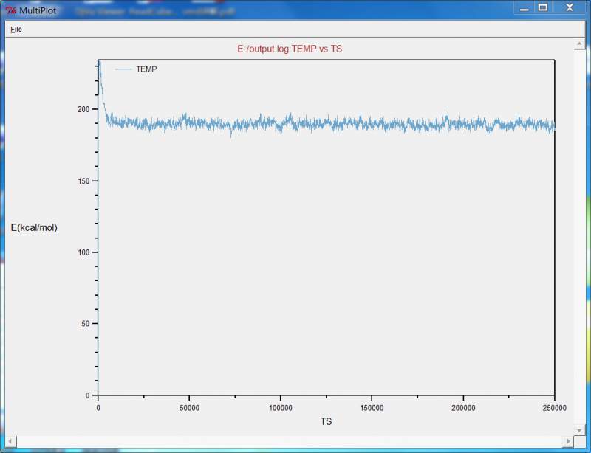The height and width of the screenshot is (453, 591).
Task: Click the y-axis tick label 150
Action: coord(83,181)
